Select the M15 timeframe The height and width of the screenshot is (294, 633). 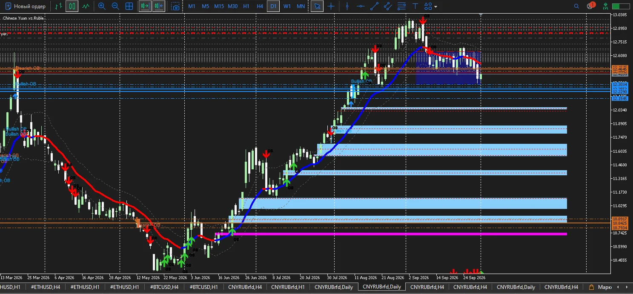click(219, 6)
